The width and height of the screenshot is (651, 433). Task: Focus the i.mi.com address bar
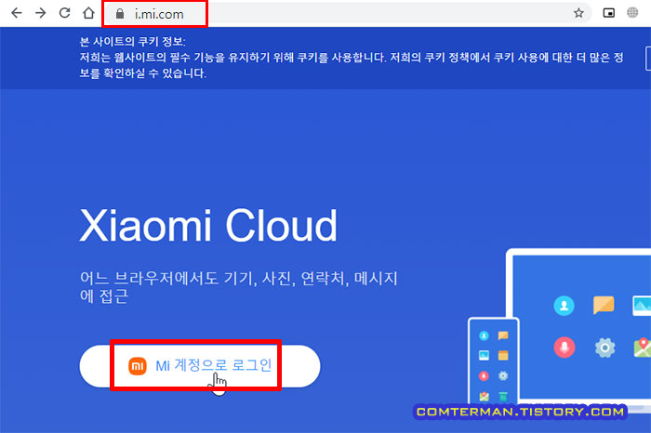click(x=348, y=14)
